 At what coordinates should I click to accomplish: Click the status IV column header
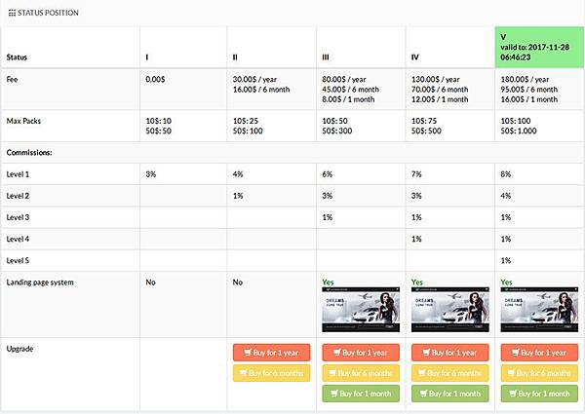point(415,57)
